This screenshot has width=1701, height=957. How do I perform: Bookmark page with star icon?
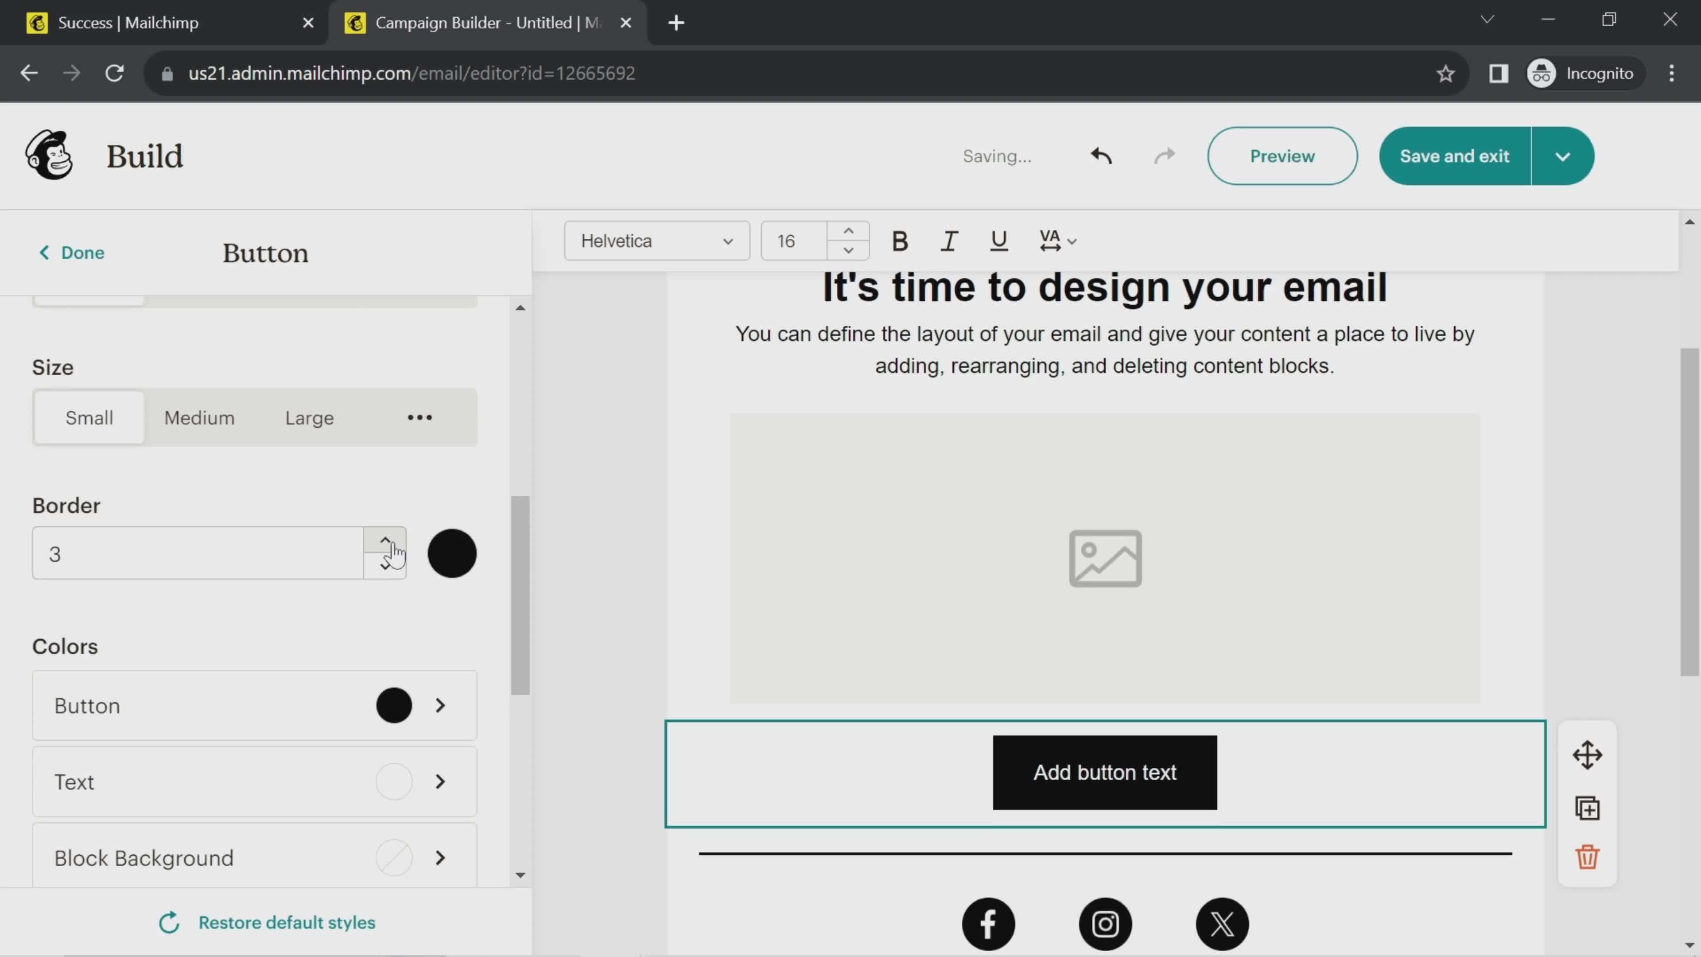(x=1445, y=73)
